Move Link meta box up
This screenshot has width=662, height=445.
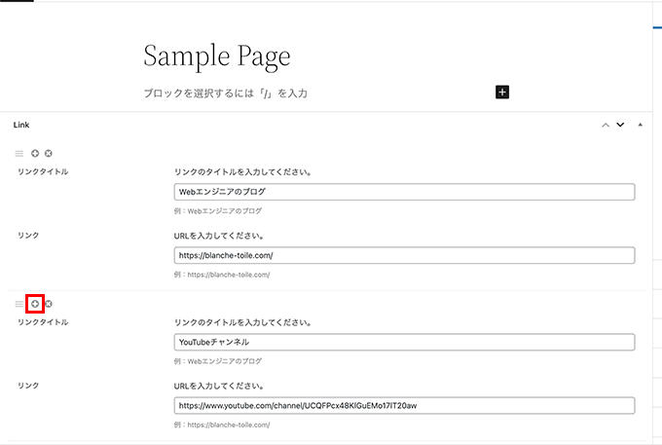pyautogui.click(x=606, y=125)
